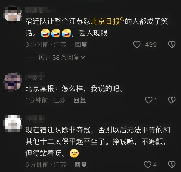Dislike the first comment via broken heart
The image size is (181, 172).
(x=172, y=44)
